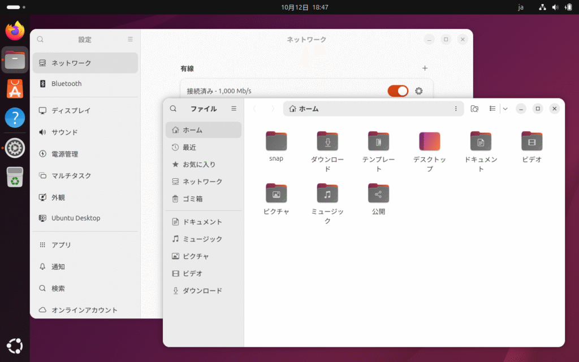Viewport: 579px width, 362px height.
Task: Add a wired connection with plus button
Action: (425, 68)
